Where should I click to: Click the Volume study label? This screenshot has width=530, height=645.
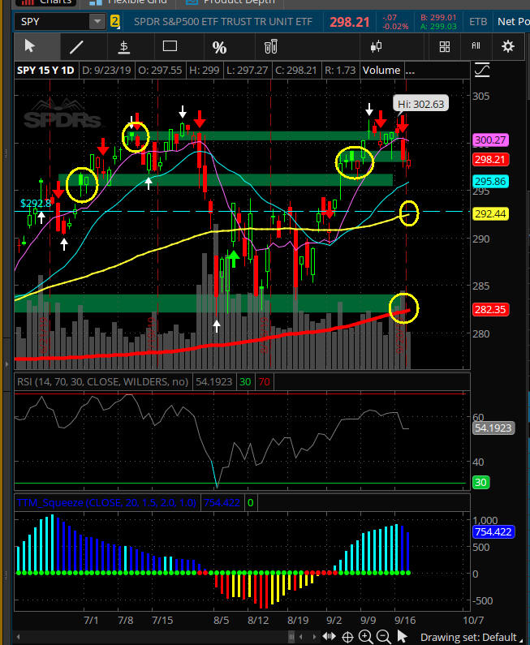click(381, 71)
